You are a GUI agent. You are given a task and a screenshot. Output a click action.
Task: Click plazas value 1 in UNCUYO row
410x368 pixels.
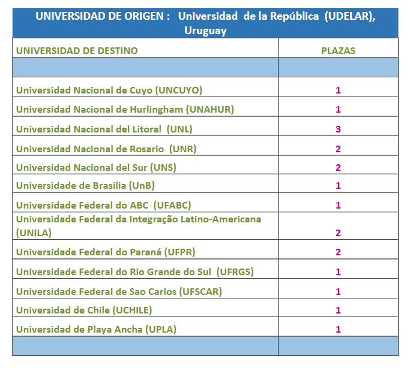pos(338,91)
